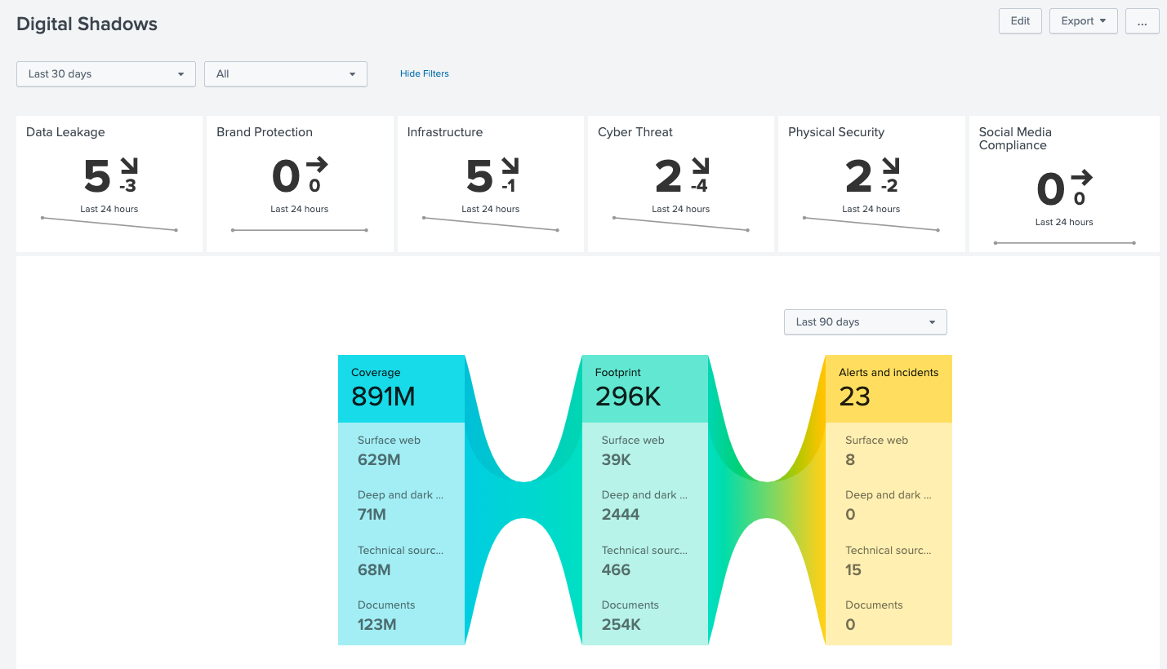Viewport: 1167px width, 669px height.
Task: Click the Alerts and incidents 23 block
Action: click(x=889, y=388)
